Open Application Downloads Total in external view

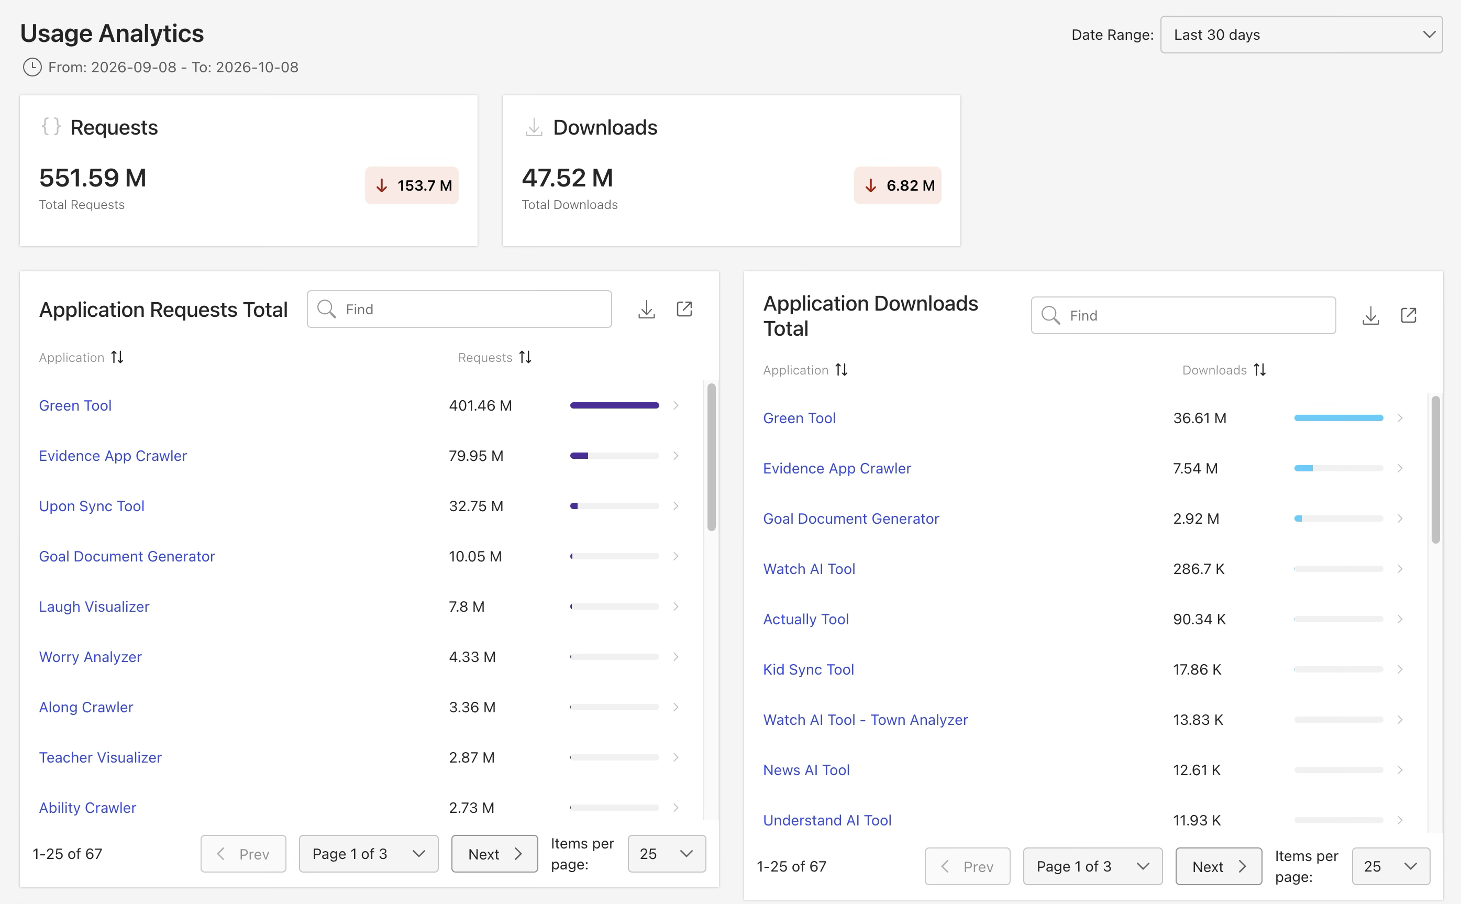(1409, 316)
